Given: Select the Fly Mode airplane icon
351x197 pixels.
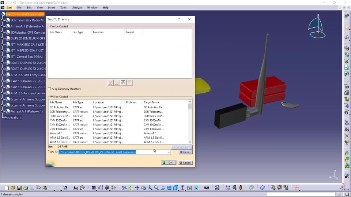Looking at the screenshot, I should coord(124,188).
